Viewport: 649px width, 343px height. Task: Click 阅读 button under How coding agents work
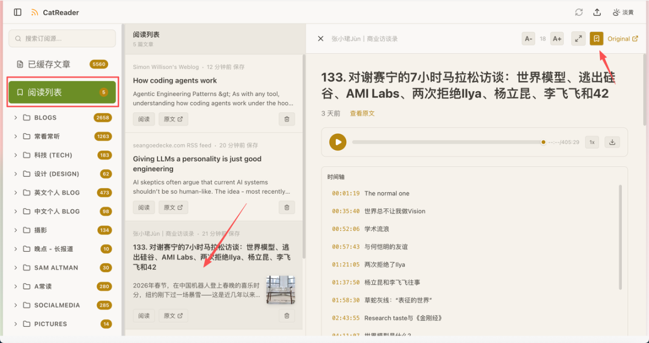coord(144,119)
